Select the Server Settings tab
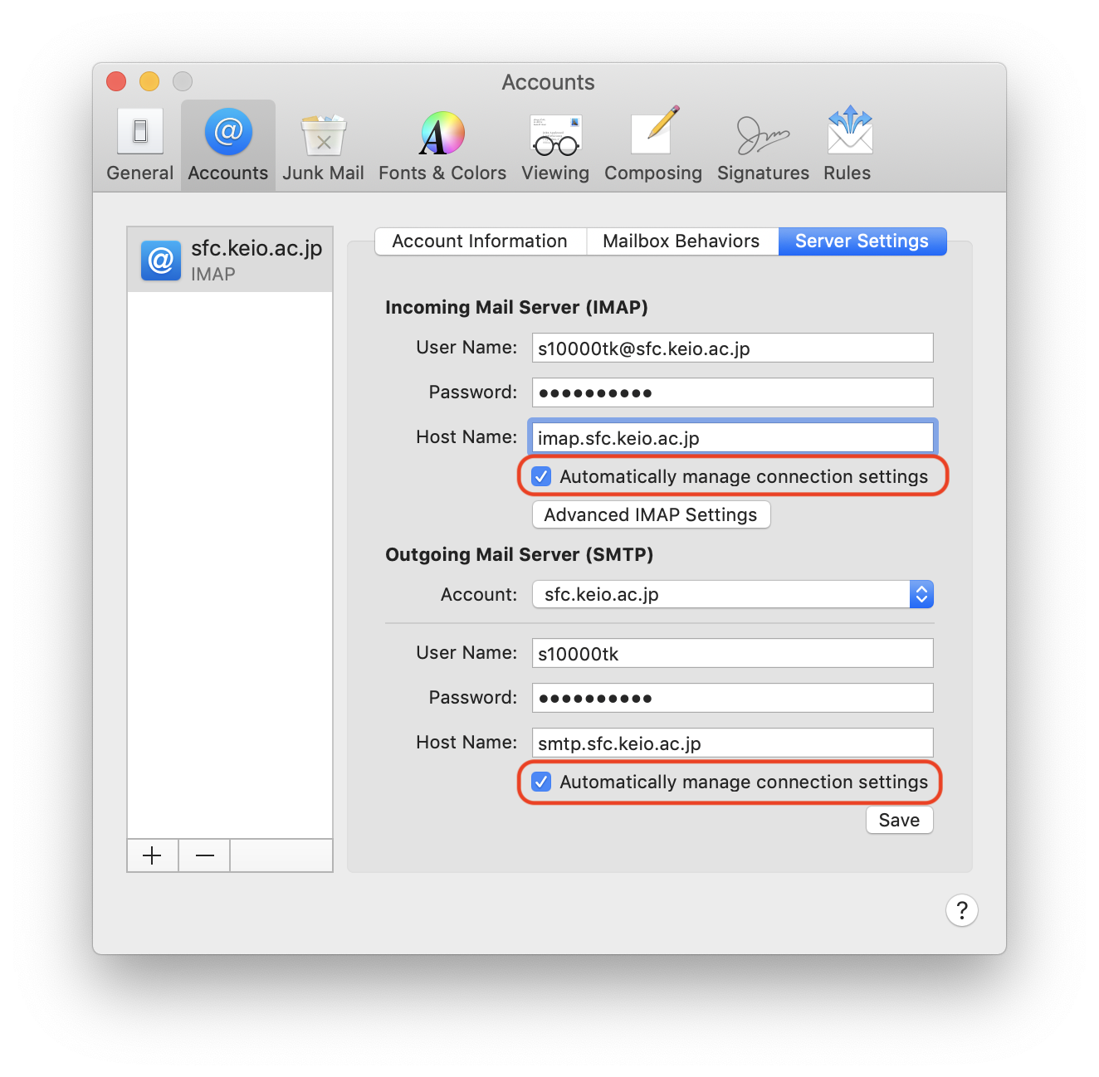The width and height of the screenshot is (1099, 1077). (x=862, y=241)
